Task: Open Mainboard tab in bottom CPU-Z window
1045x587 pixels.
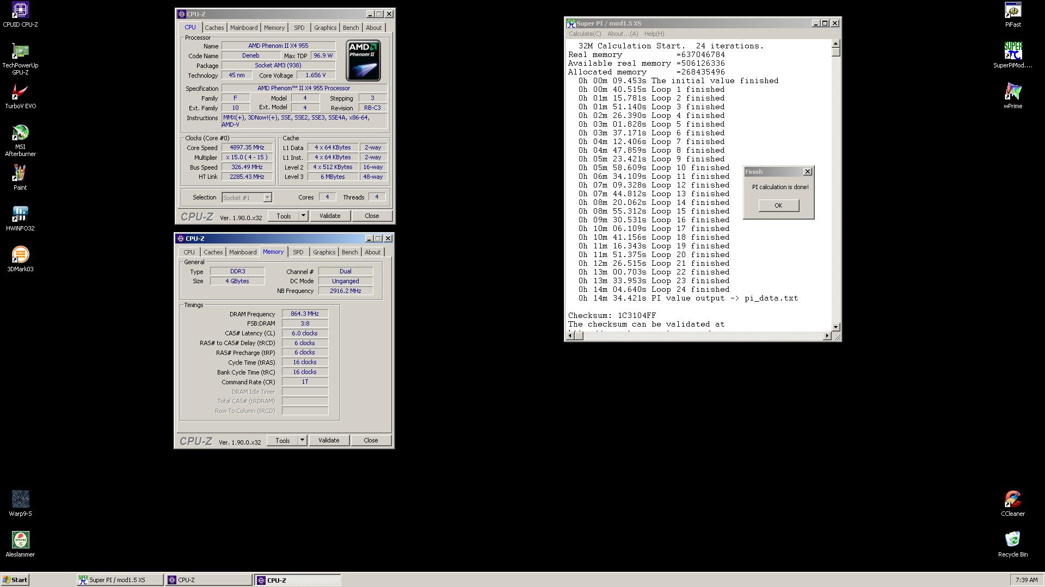Action: tap(242, 252)
